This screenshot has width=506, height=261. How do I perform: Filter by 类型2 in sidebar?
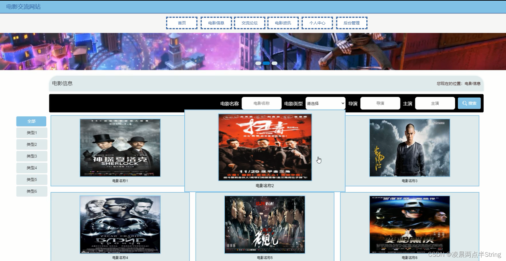32,145
